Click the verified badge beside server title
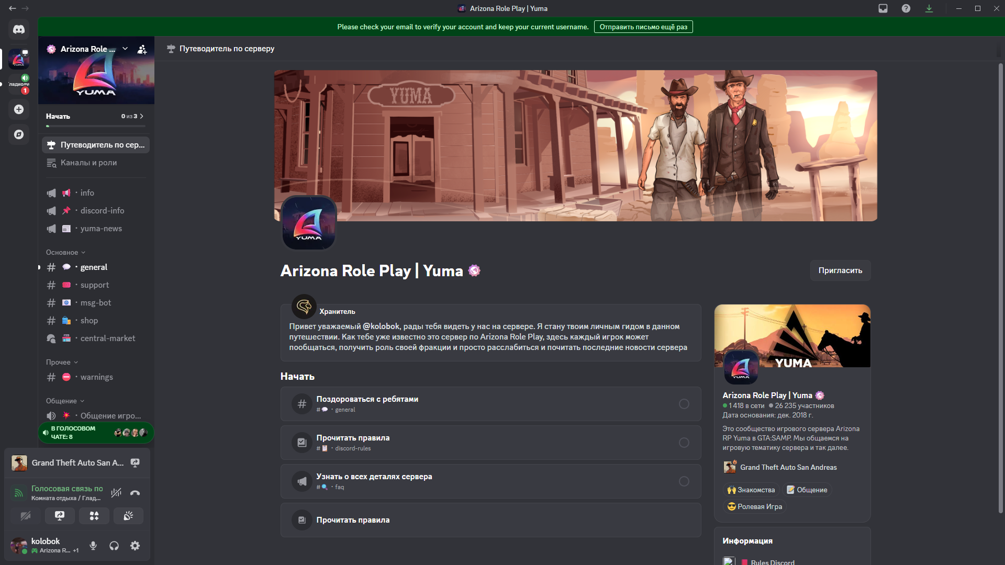This screenshot has width=1005, height=565. [474, 270]
